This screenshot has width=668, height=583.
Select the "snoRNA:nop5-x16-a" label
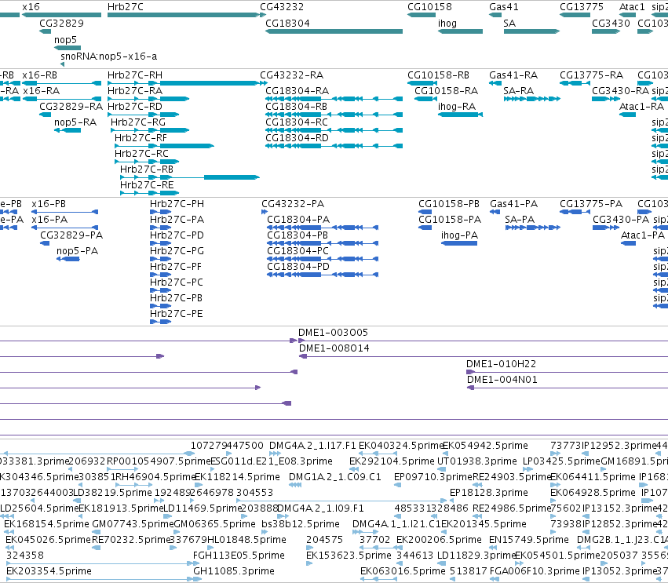click(108, 56)
